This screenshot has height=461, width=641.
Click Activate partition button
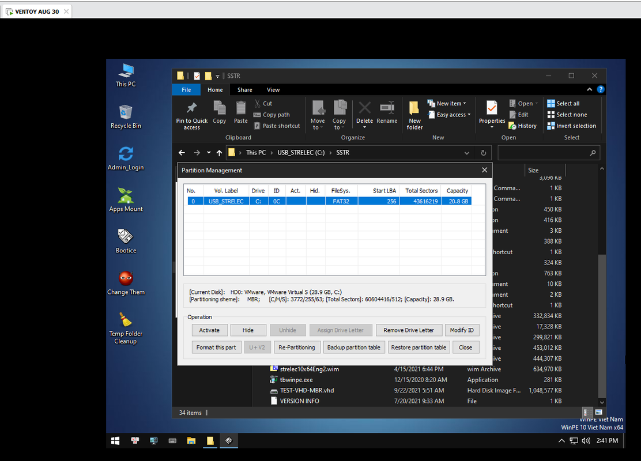209,330
